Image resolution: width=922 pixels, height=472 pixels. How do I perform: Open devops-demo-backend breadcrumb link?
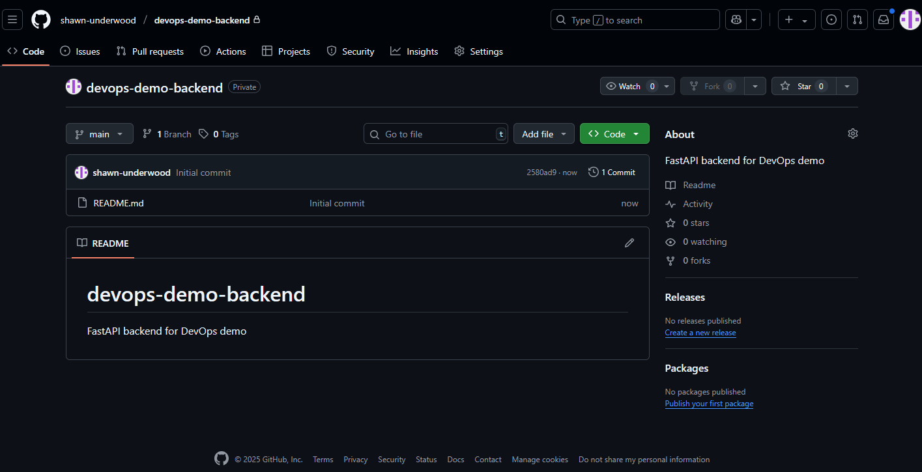pyautogui.click(x=202, y=20)
